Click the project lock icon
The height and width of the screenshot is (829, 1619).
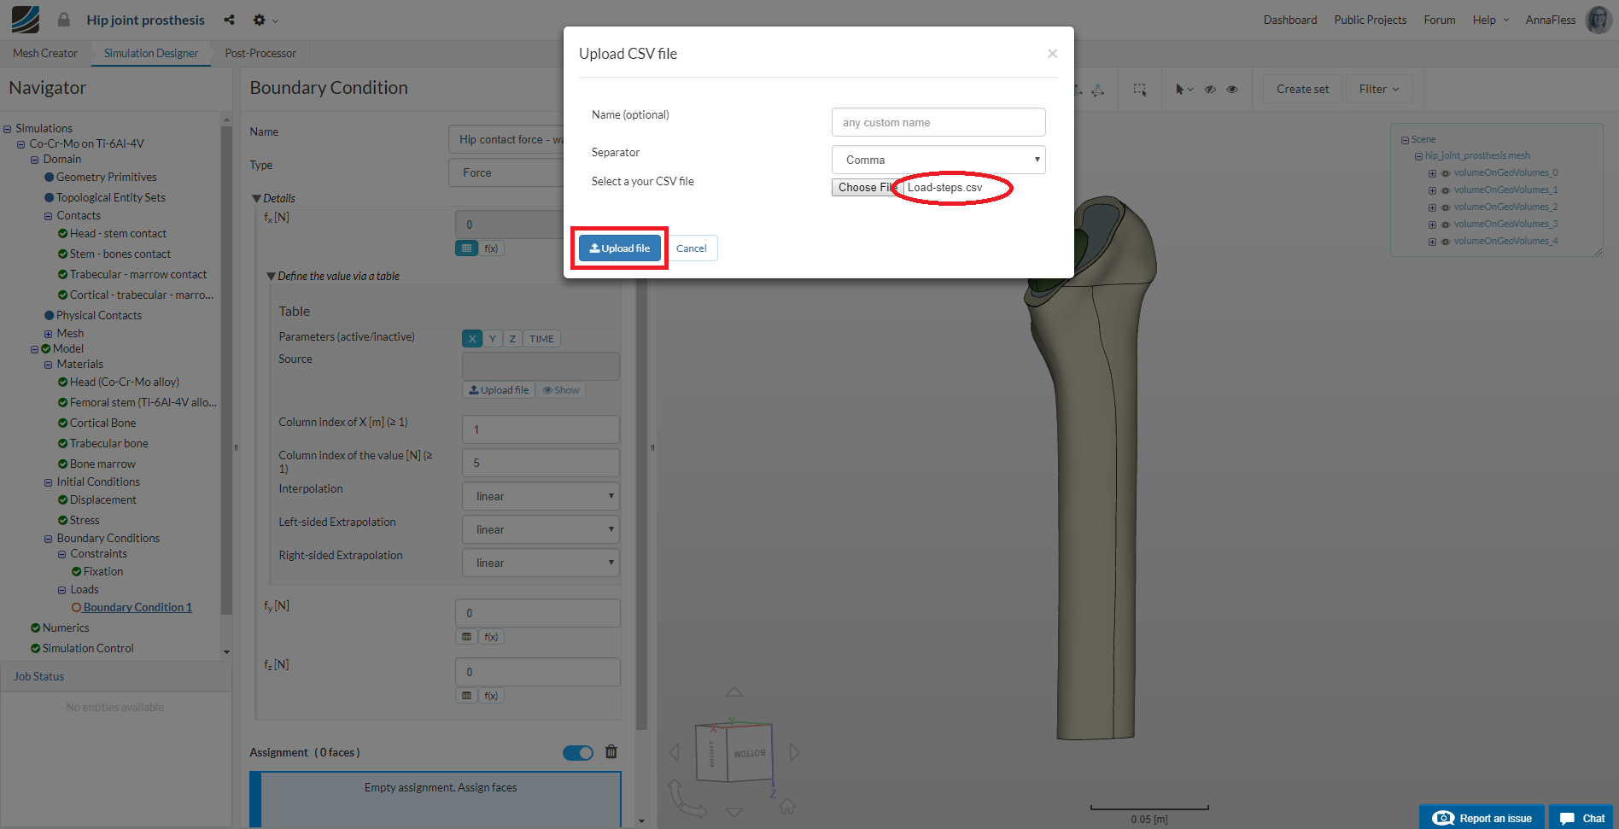[64, 20]
